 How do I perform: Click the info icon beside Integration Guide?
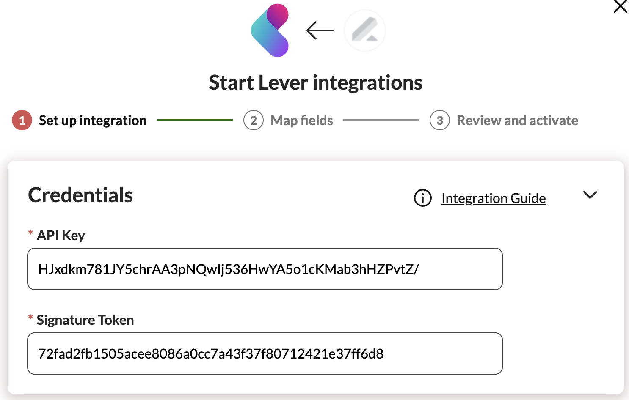coord(422,198)
